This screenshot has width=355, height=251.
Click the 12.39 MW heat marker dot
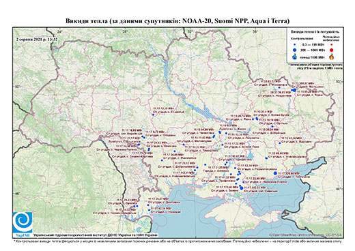pyautogui.click(x=153, y=115)
